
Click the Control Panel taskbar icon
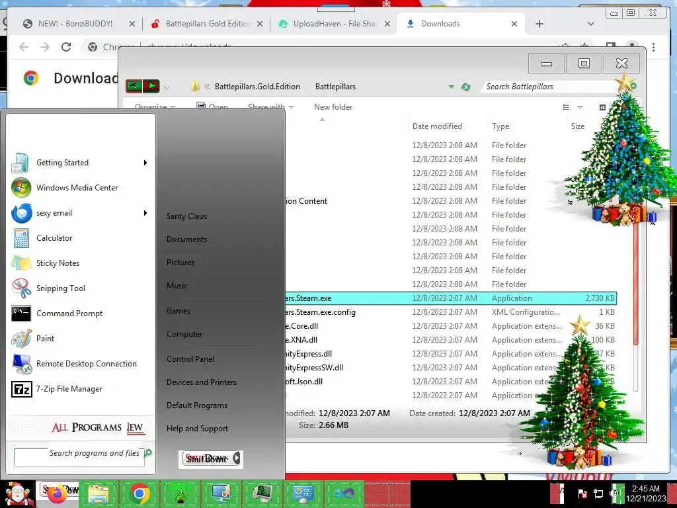click(303, 494)
